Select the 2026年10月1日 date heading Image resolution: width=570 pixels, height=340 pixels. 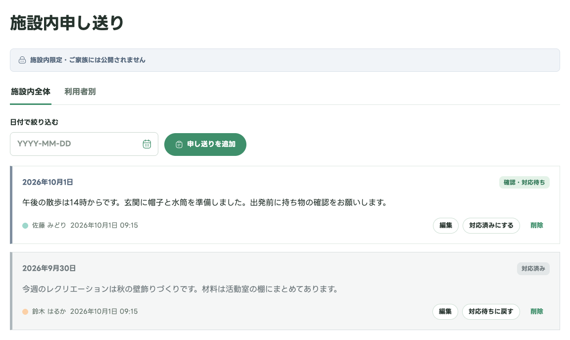point(47,182)
